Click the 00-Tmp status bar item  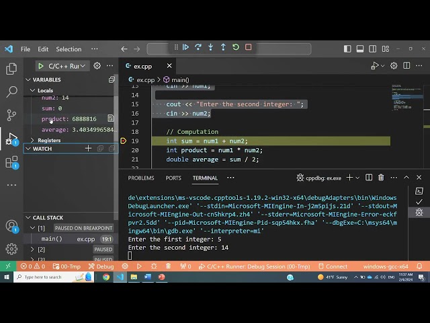click(x=67, y=266)
